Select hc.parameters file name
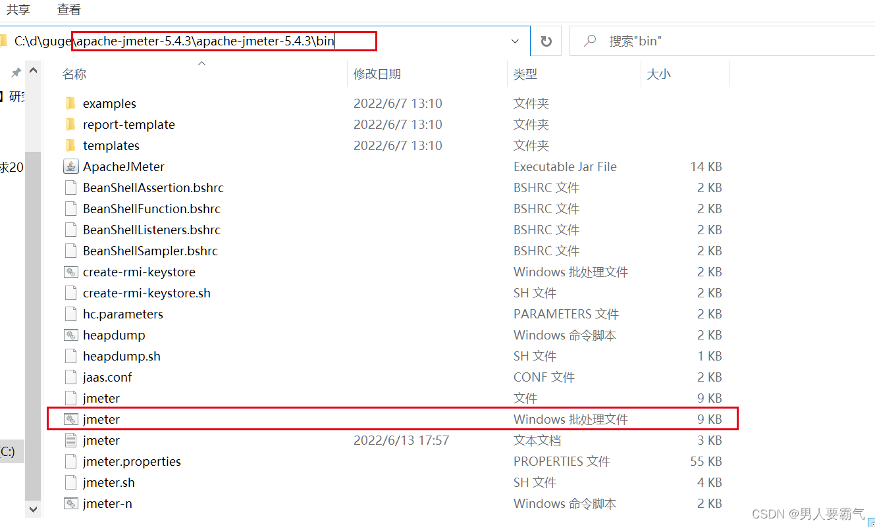This screenshot has width=875, height=527. pos(123,314)
